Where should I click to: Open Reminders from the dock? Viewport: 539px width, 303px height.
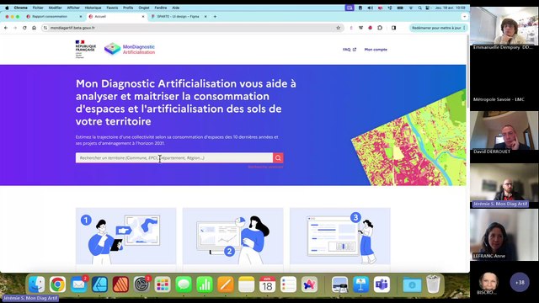tap(288, 284)
